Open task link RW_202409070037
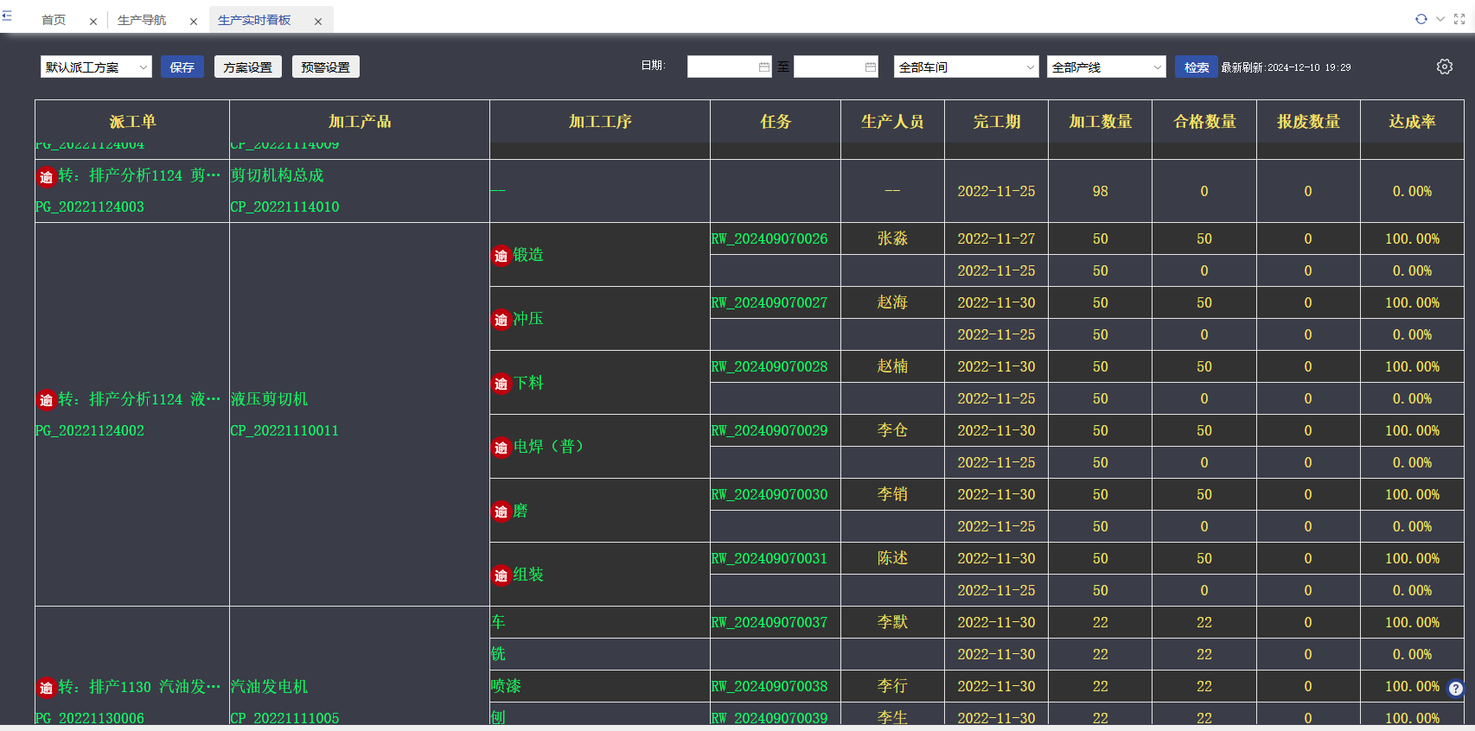 pyautogui.click(x=769, y=622)
